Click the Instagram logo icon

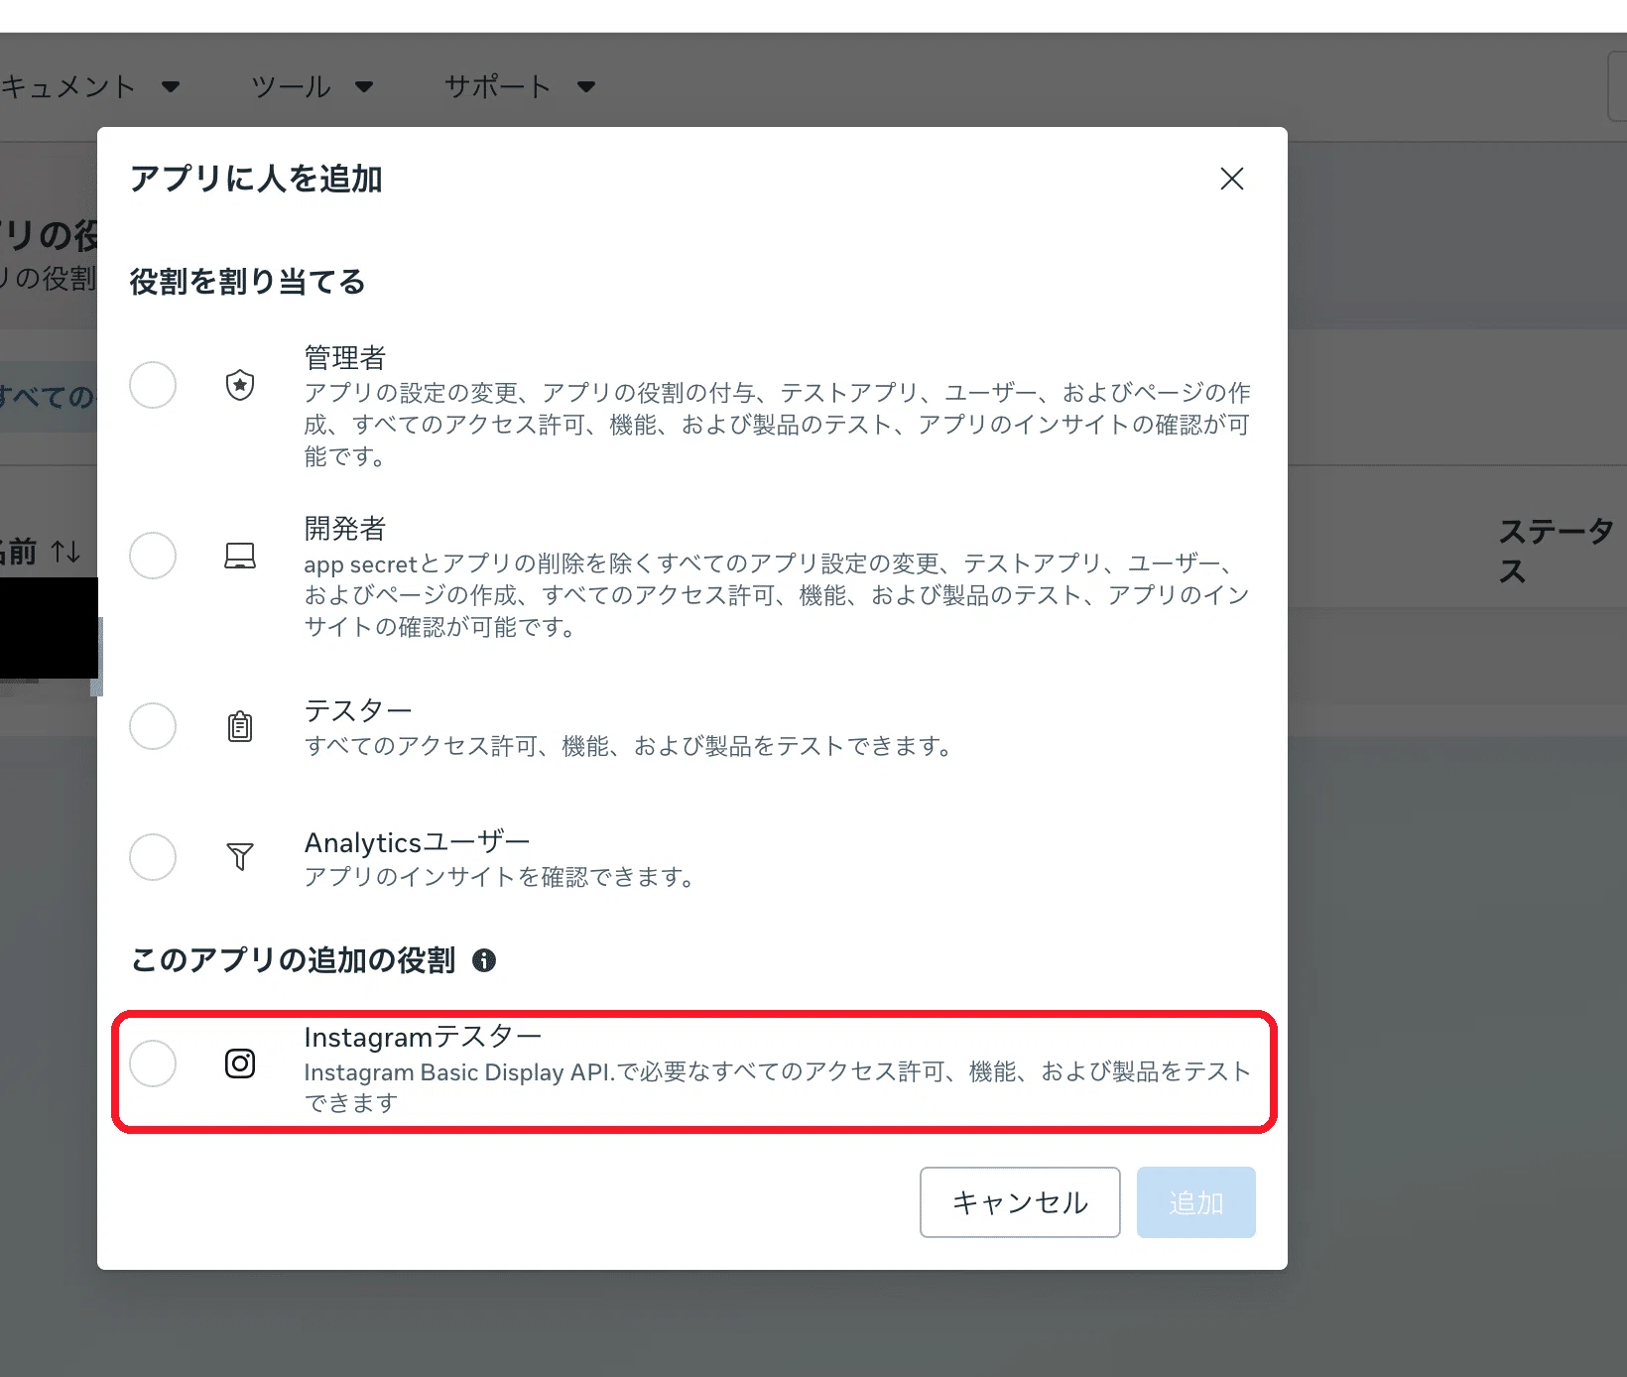pos(240,1064)
